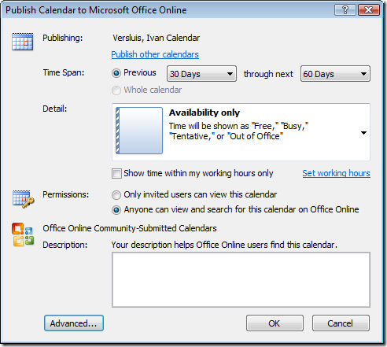Click the calendar icon beside Publishing

23,42
